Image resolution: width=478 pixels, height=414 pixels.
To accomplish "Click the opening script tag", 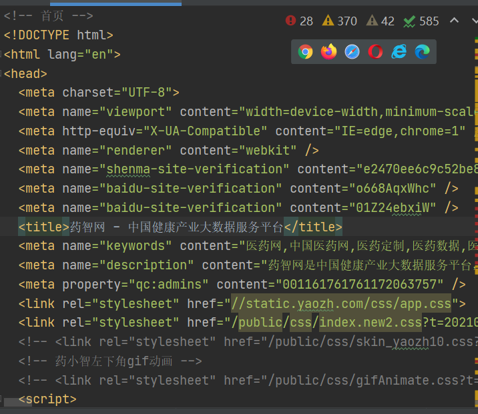I will 47,399.
